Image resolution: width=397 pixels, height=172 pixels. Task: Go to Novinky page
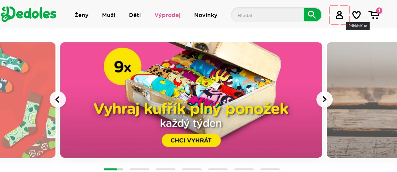(x=206, y=15)
